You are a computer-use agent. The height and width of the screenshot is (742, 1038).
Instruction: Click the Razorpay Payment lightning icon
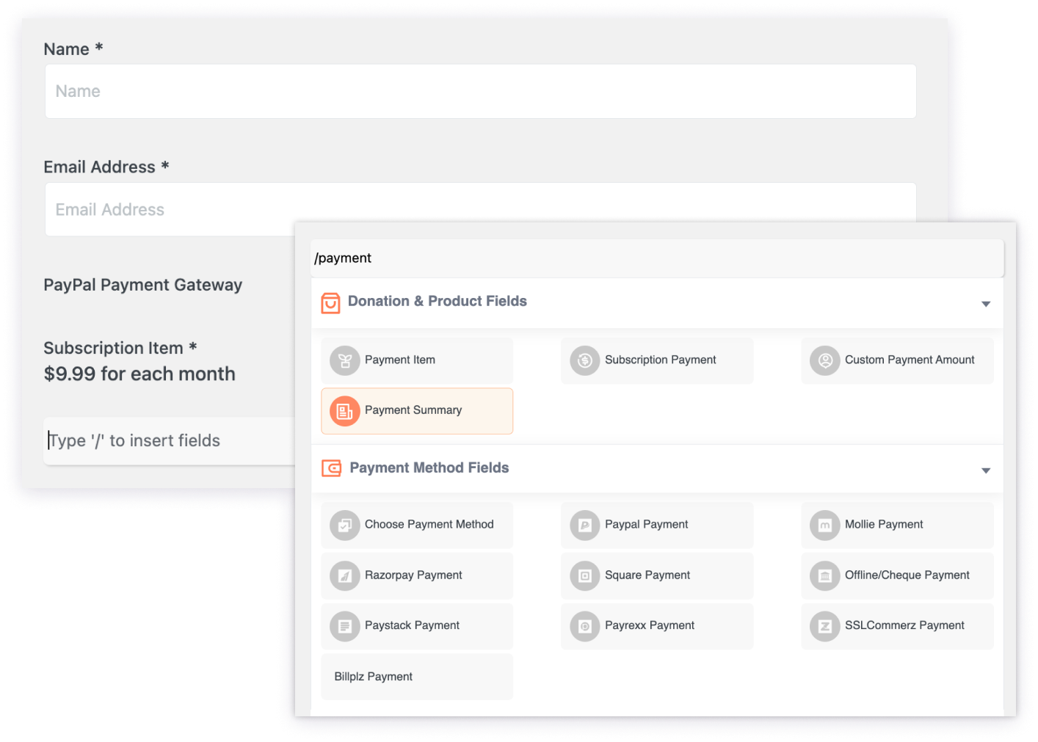345,575
